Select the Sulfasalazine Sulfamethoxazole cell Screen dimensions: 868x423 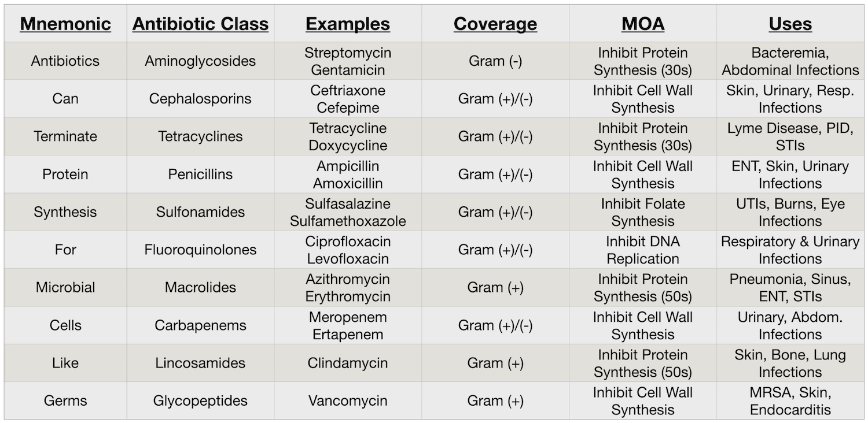pos(348,212)
